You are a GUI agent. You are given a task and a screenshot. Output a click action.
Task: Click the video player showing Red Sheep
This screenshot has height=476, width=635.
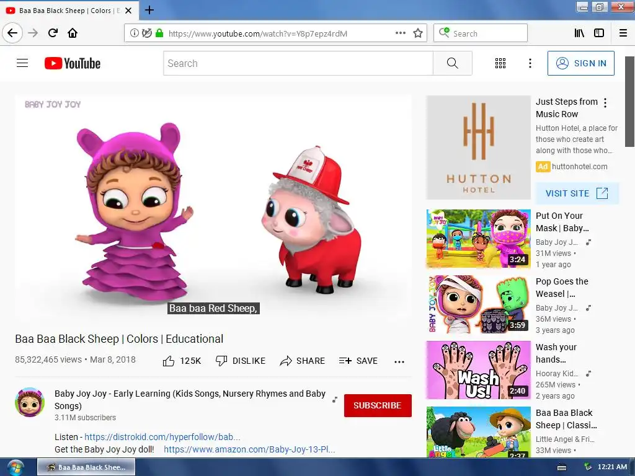(213, 206)
